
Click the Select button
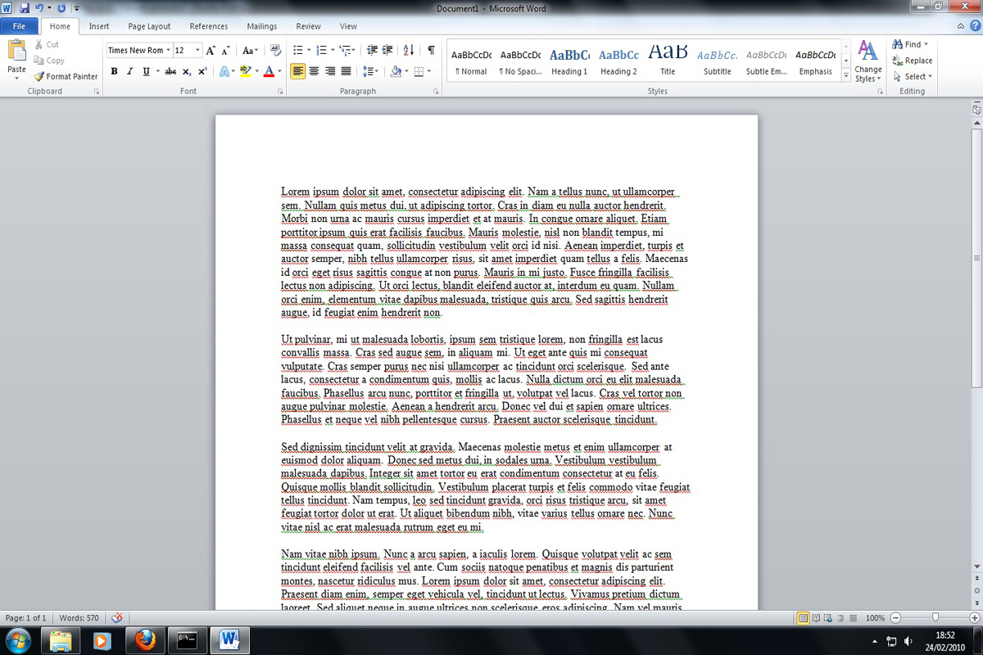(x=912, y=76)
